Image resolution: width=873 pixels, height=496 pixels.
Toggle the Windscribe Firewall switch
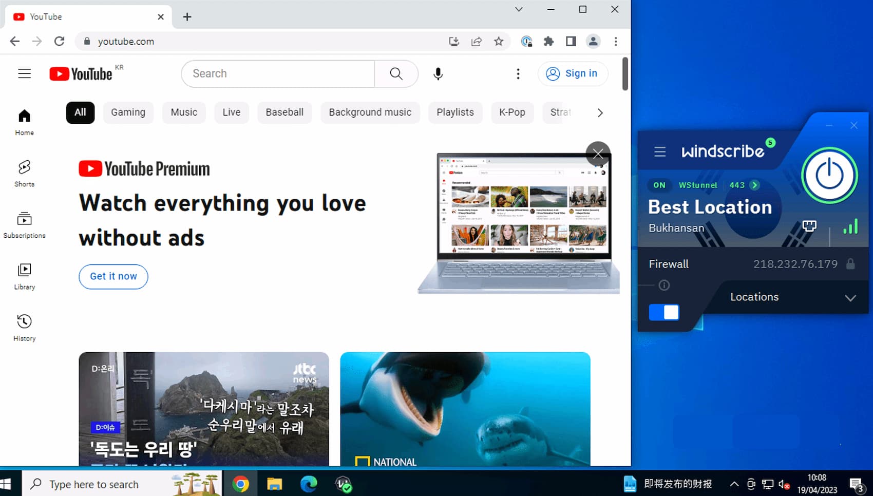tap(664, 312)
